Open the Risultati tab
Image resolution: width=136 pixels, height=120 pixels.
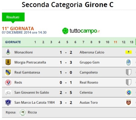(13, 17)
